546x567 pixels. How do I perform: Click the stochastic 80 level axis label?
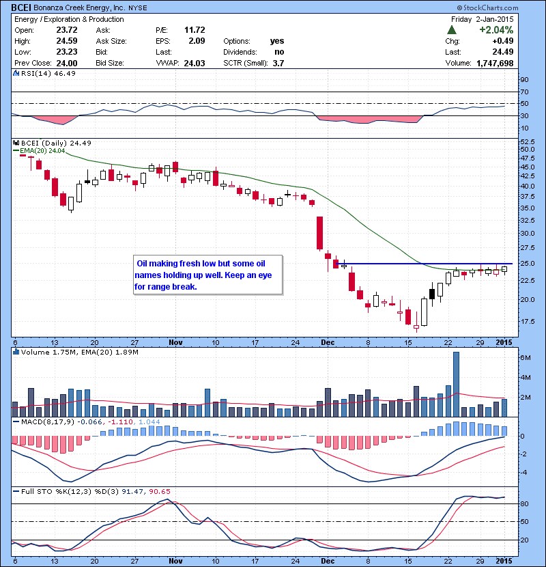tap(524, 503)
